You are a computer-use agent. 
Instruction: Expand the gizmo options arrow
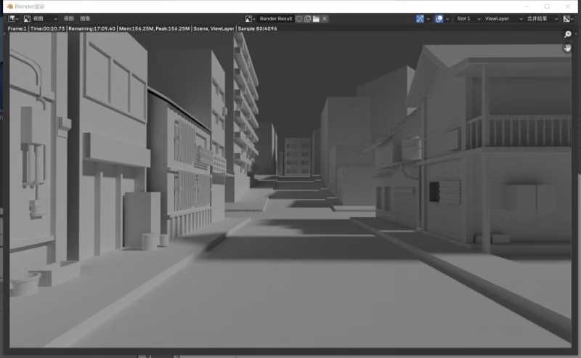point(428,18)
